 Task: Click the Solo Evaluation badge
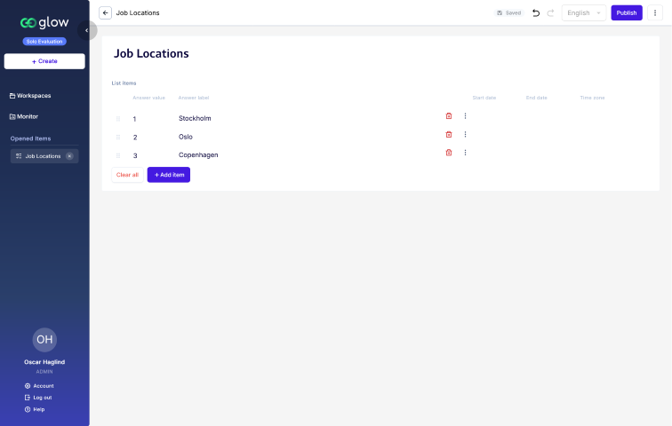[x=44, y=42]
